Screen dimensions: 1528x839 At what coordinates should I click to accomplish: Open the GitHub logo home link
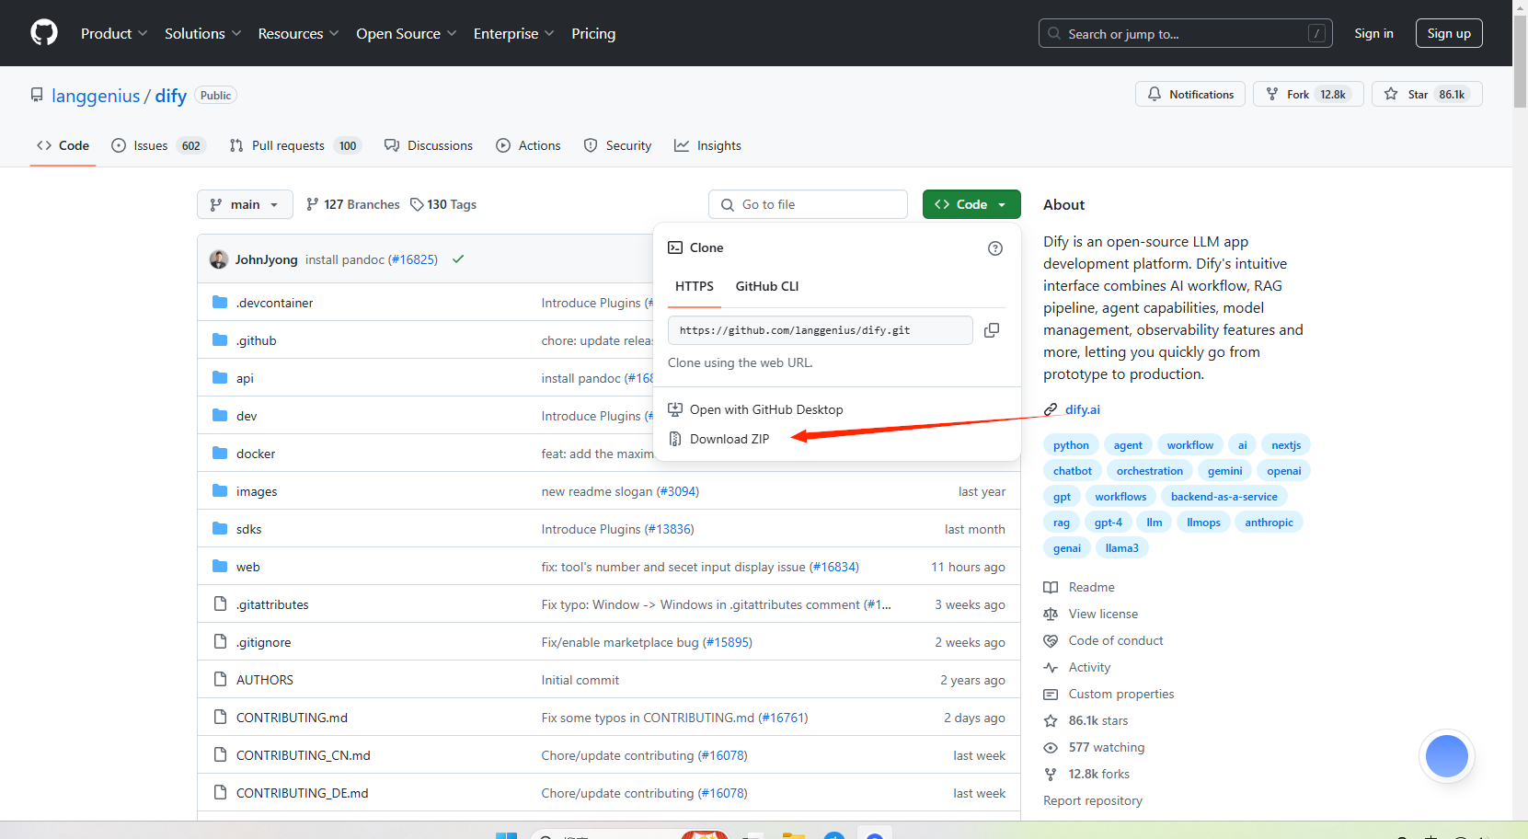[x=44, y=33]
